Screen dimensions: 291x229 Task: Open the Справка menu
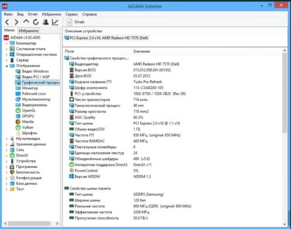pyautogui.click(x=90, y=14)
